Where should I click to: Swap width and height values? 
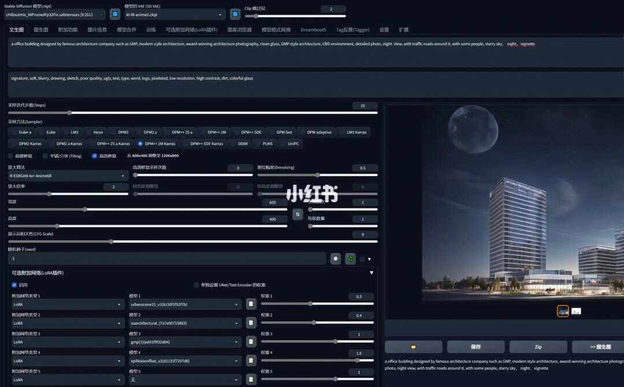298,214
